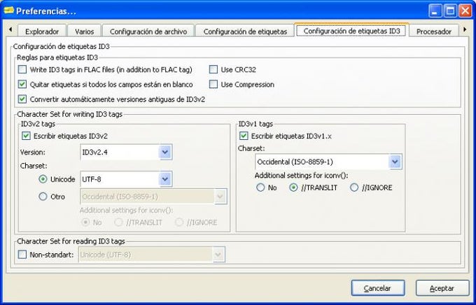Click the disabled Unicode (UTF-8) reading dropdown
The image size is (476, 305).
click(152, 255)
